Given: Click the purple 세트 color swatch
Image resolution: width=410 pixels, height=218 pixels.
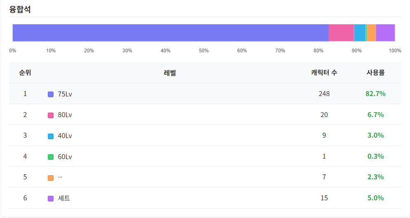Looking at the screenshot, I should (x=51, y=199).
